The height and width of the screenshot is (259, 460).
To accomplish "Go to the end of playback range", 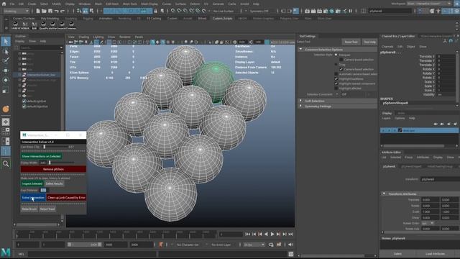I will point(290,234).
